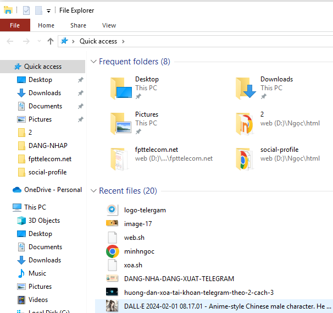The width and height of the screenshot is (333, 313).
Task: Click the pin icon next to sidebar Documents
Action: coord(80,106)
